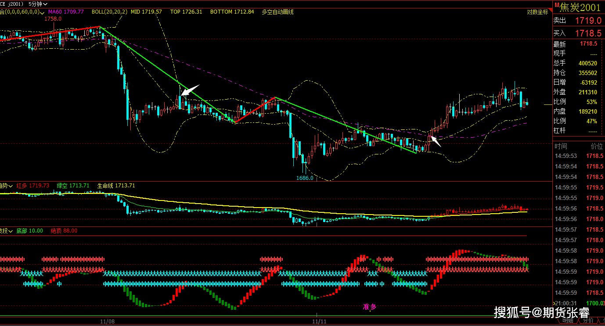The width and height of the screenshot is (605, 326).
Task: Click the right white arrow signal near breakout
Action: point(435,141)
